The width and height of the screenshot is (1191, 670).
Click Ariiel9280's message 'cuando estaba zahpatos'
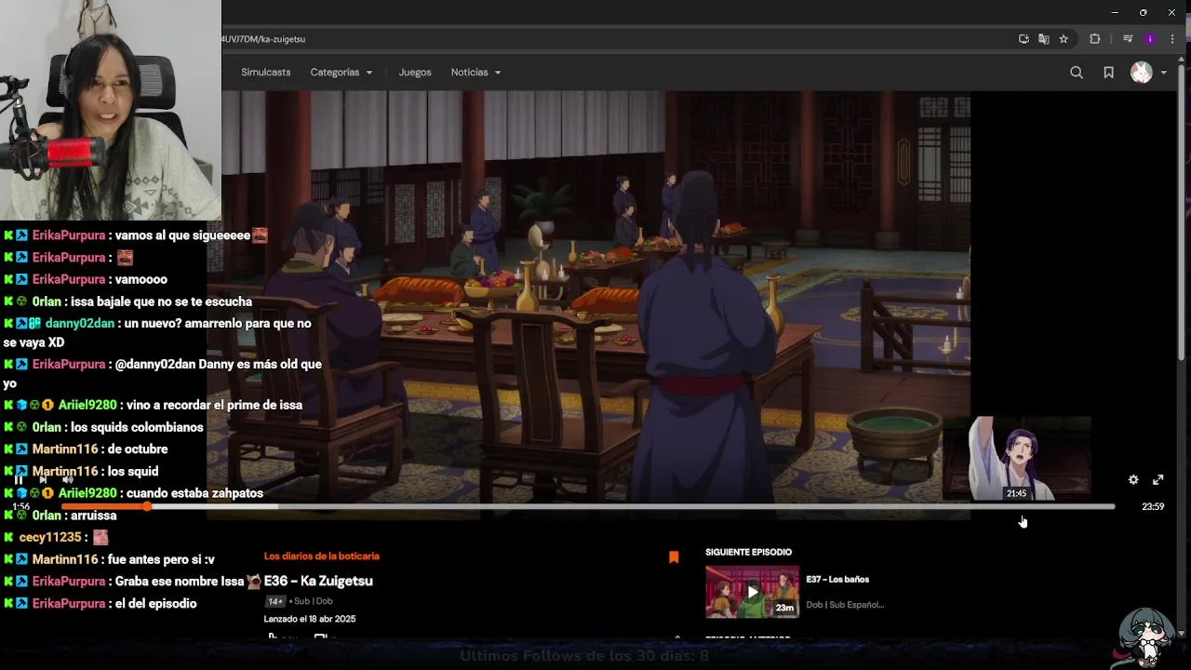(194, 493)
